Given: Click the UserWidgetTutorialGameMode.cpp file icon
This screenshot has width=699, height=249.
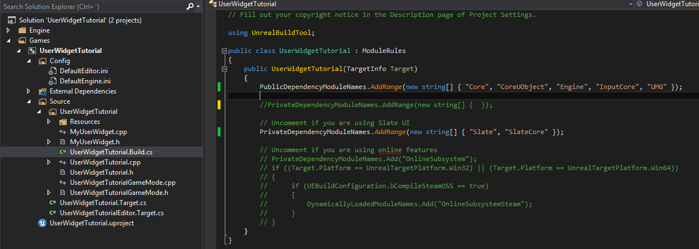Looking at the screenshot, I should click(x=63, y=183).
